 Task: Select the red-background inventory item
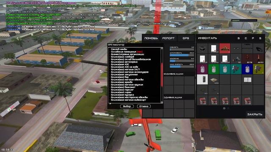click(225, 49)
